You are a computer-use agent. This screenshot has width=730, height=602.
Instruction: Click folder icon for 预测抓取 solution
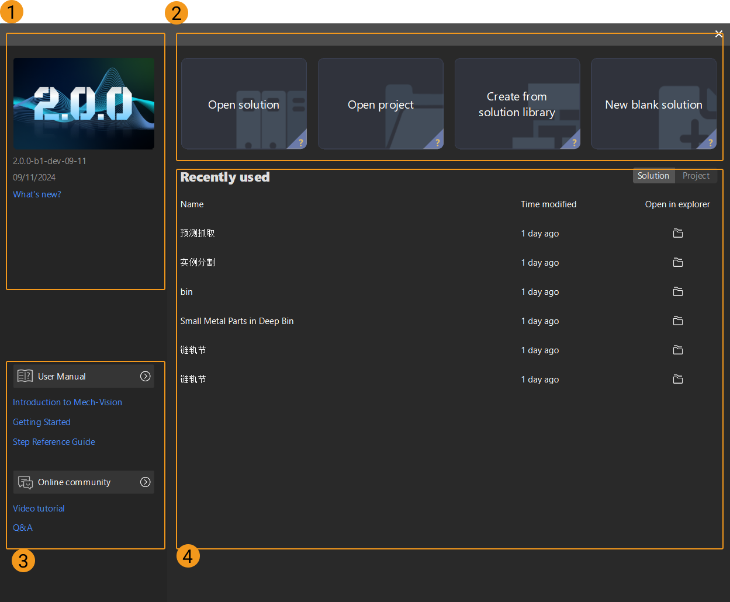[677, 233]
